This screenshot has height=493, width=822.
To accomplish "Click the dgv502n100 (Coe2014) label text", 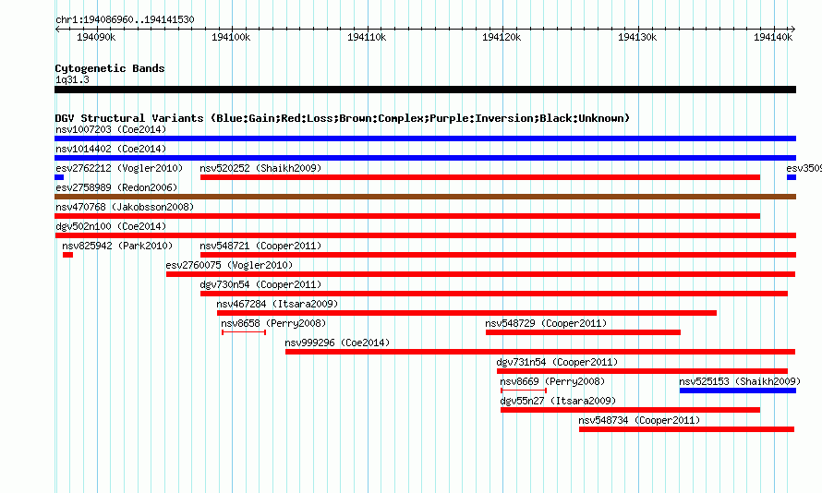I will 111,226.
